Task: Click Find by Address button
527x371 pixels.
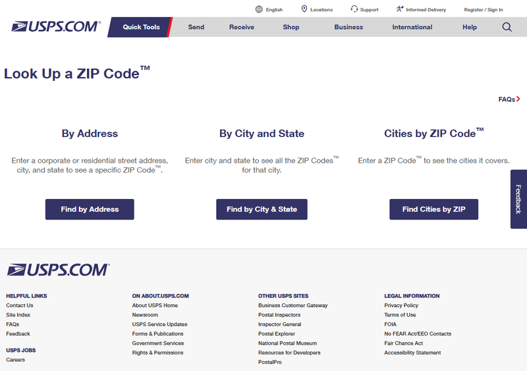Action: (x=90, y=209)
